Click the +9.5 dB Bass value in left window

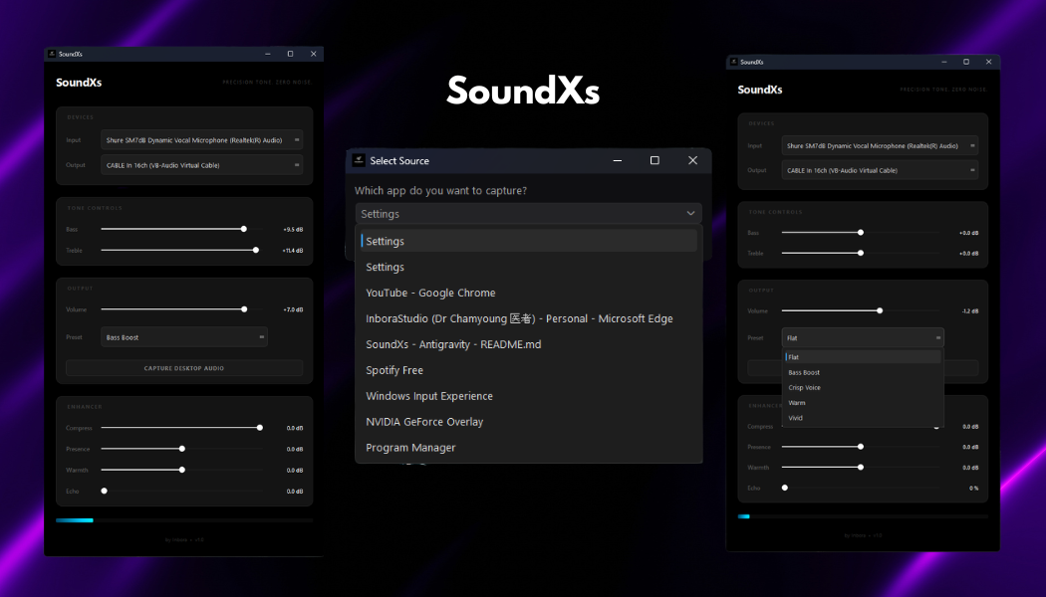[x=293, y=229]
